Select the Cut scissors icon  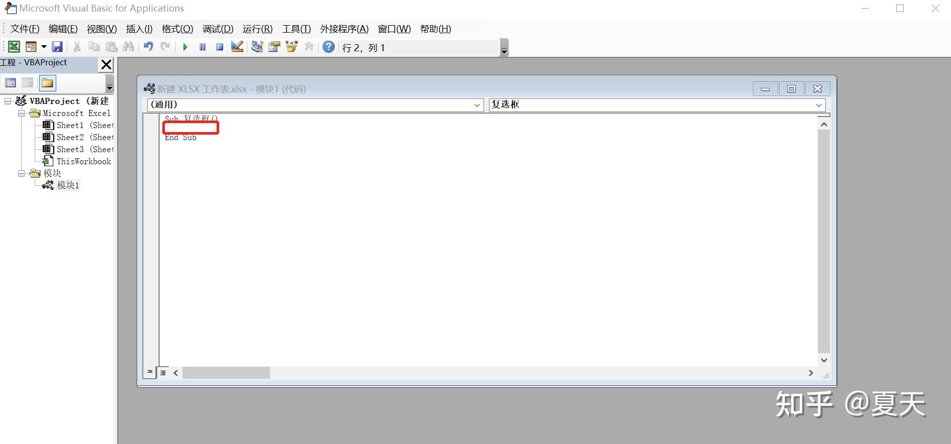coord(77,47)
